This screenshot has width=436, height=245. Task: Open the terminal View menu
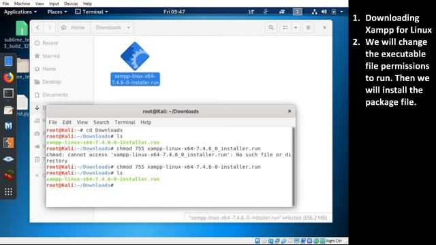click(82, 122)
